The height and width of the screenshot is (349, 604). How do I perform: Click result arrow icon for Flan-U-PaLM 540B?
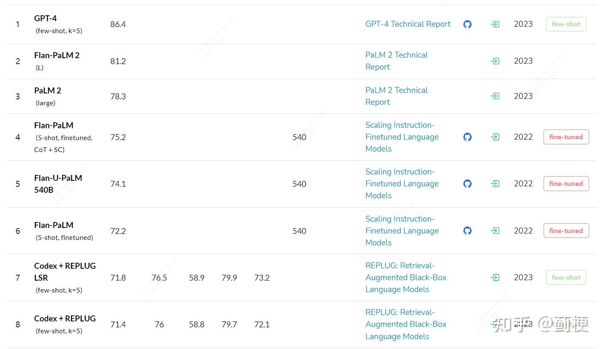(495, 184)
